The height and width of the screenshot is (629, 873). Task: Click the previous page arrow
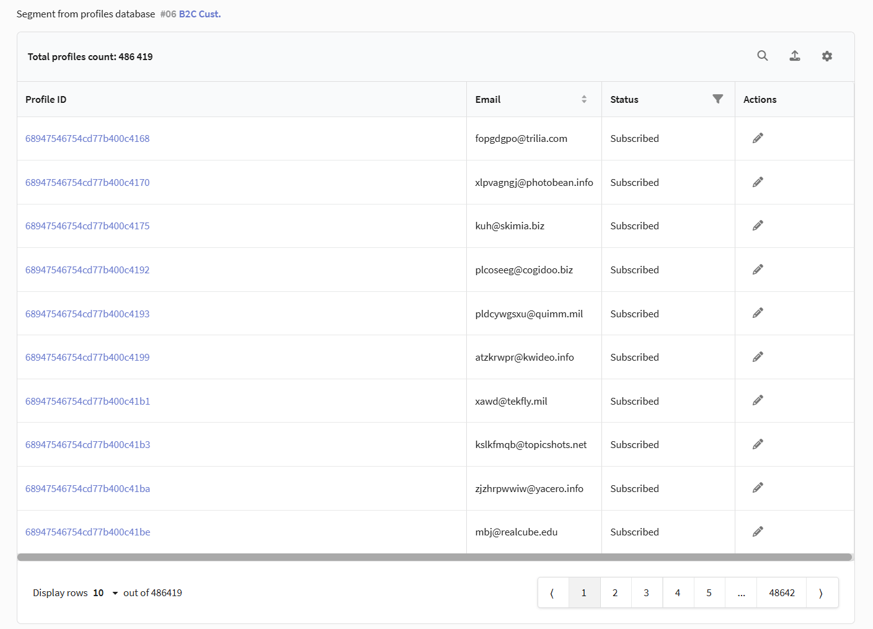552,593
